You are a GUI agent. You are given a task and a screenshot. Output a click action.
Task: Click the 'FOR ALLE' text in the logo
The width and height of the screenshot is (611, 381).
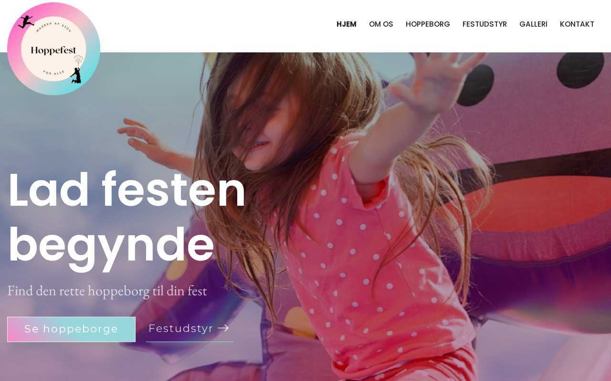pyautogui.click(x=53, y=72)
